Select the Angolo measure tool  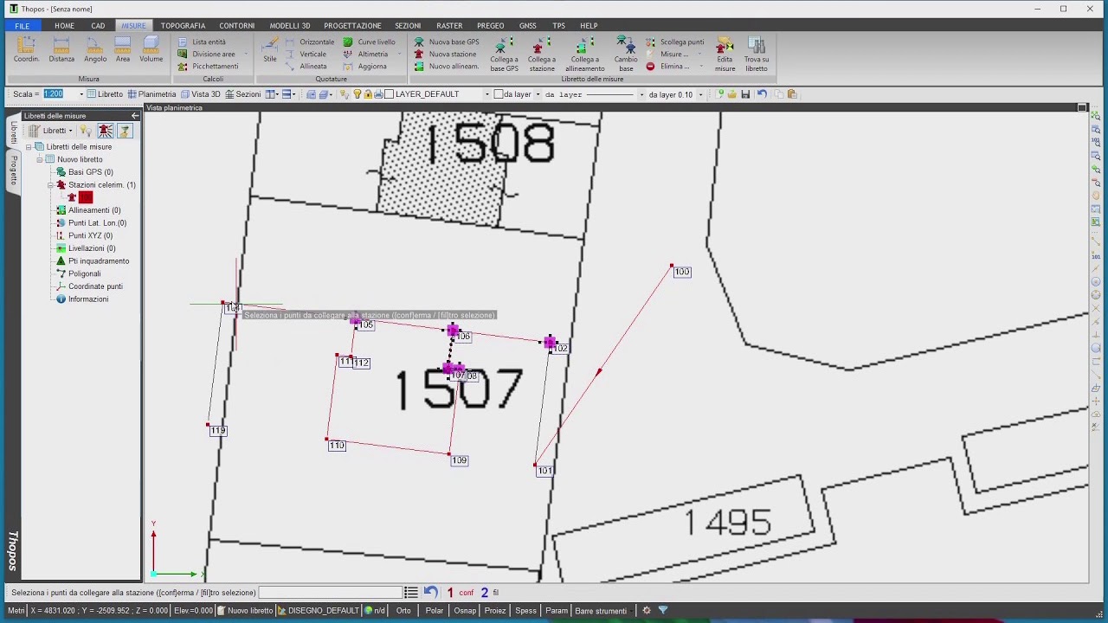(95, 49)
